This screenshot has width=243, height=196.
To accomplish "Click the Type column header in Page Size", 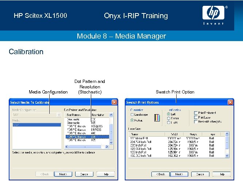I will [x=211, y=134].
